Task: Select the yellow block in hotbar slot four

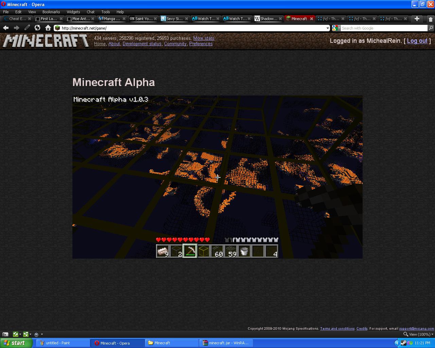Action: [204, 251]
